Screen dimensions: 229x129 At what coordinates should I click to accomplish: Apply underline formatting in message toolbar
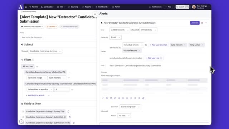111,98
